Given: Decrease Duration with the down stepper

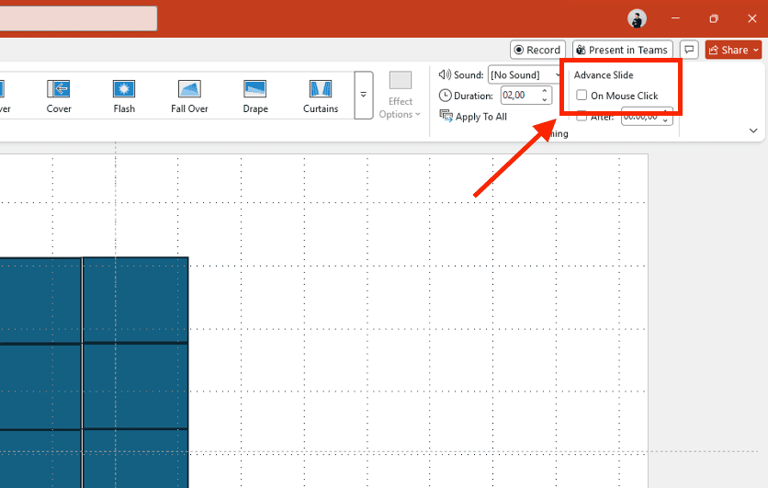Looking at the screenshot, I should 545,99.
